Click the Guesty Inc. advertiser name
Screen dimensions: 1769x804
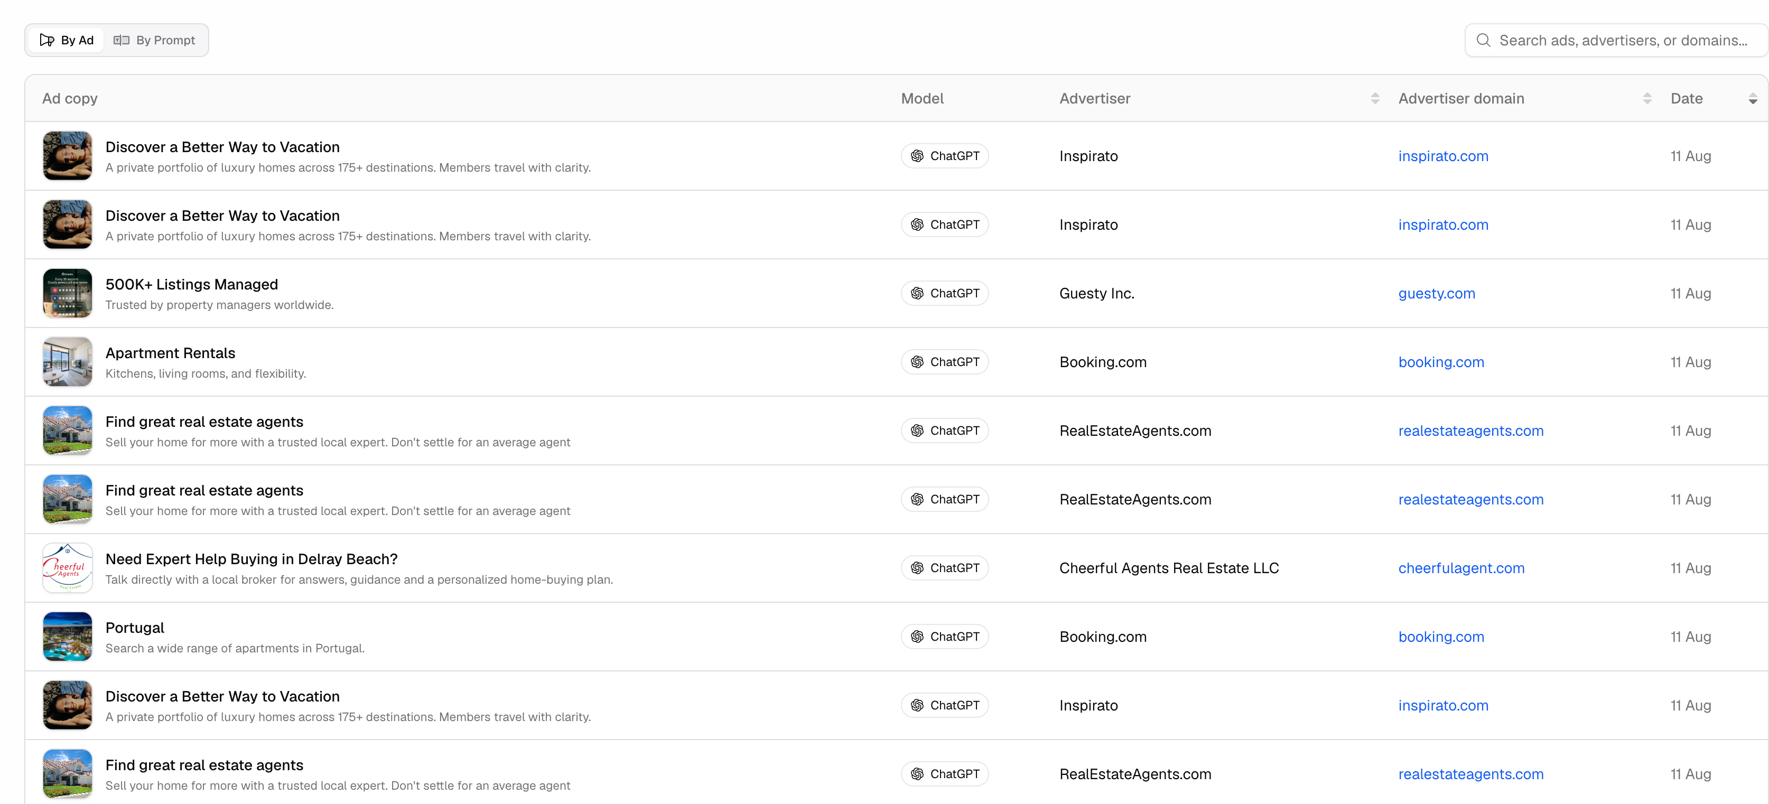click(x=1097, y=293)
